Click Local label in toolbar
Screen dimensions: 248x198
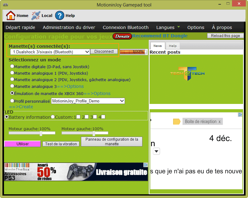47,15
